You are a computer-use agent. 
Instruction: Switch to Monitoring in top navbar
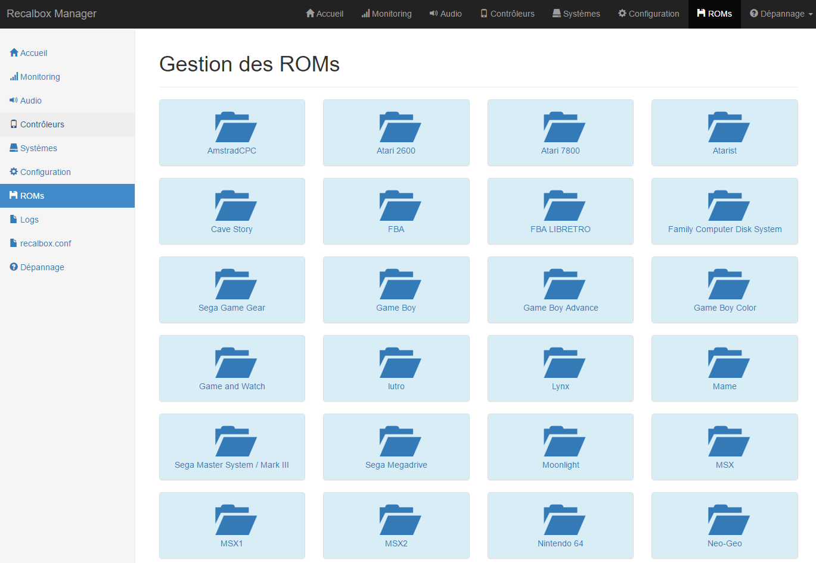point(386,14)
